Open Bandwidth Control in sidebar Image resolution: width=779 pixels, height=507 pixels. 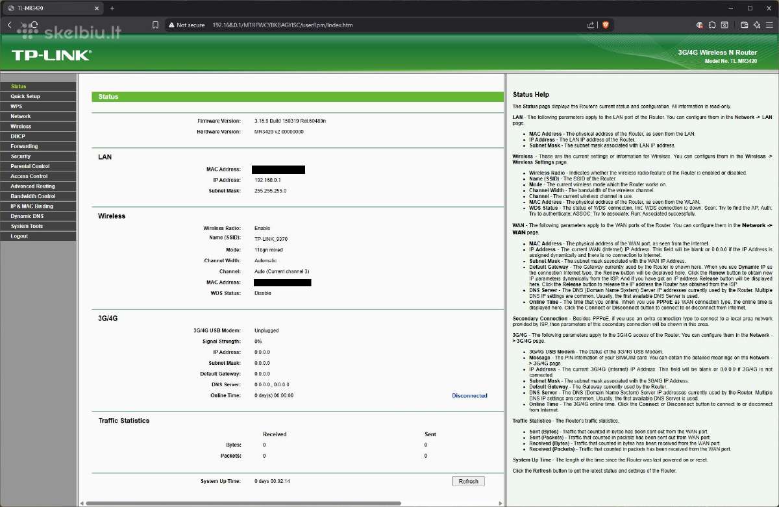point(38,196)
